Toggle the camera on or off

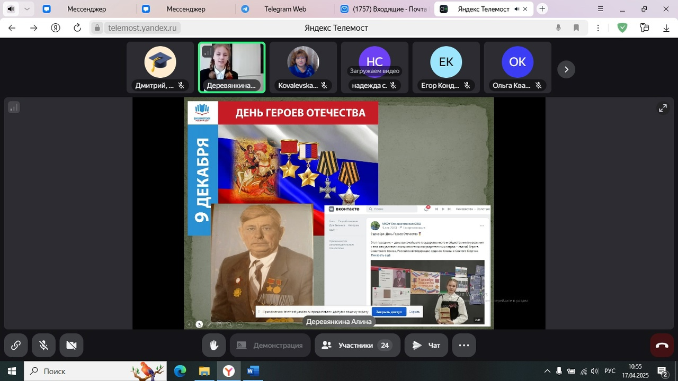[72, 345]
